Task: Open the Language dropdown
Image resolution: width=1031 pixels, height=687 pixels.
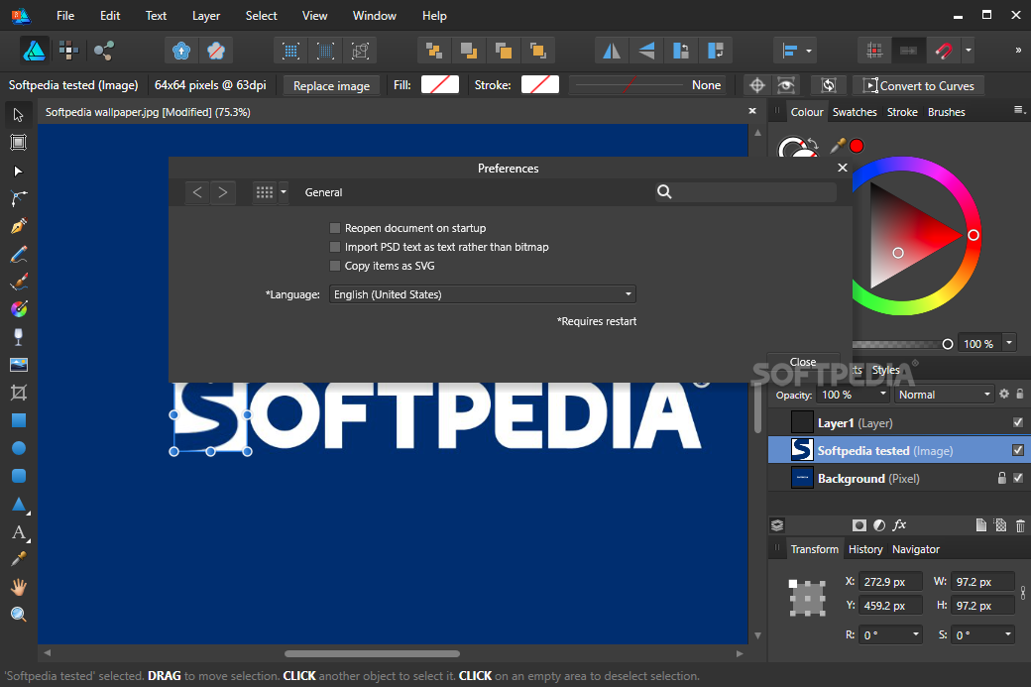Action: point(483,294)
